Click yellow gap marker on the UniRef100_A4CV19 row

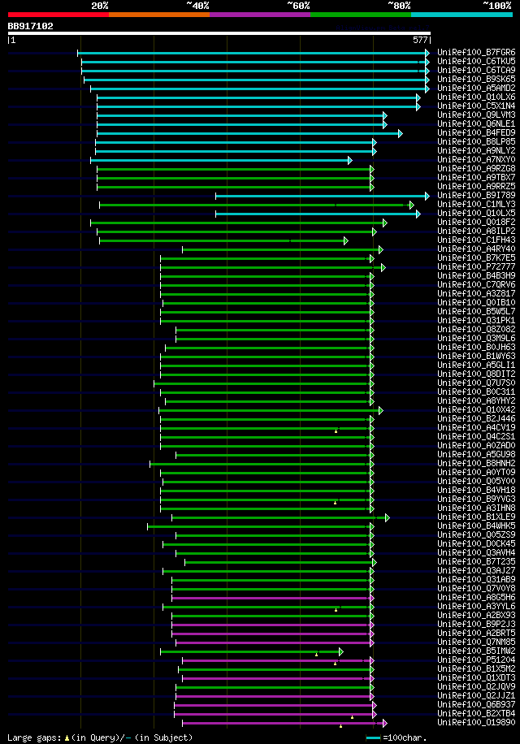[336, 431]
